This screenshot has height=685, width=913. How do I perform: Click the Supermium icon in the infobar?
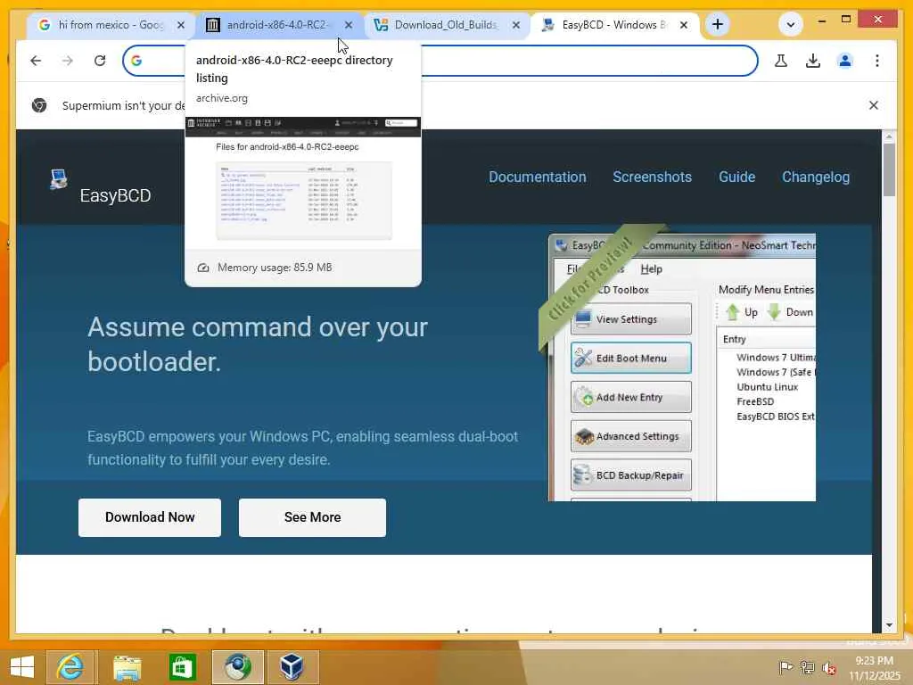[x=39, y=105]
